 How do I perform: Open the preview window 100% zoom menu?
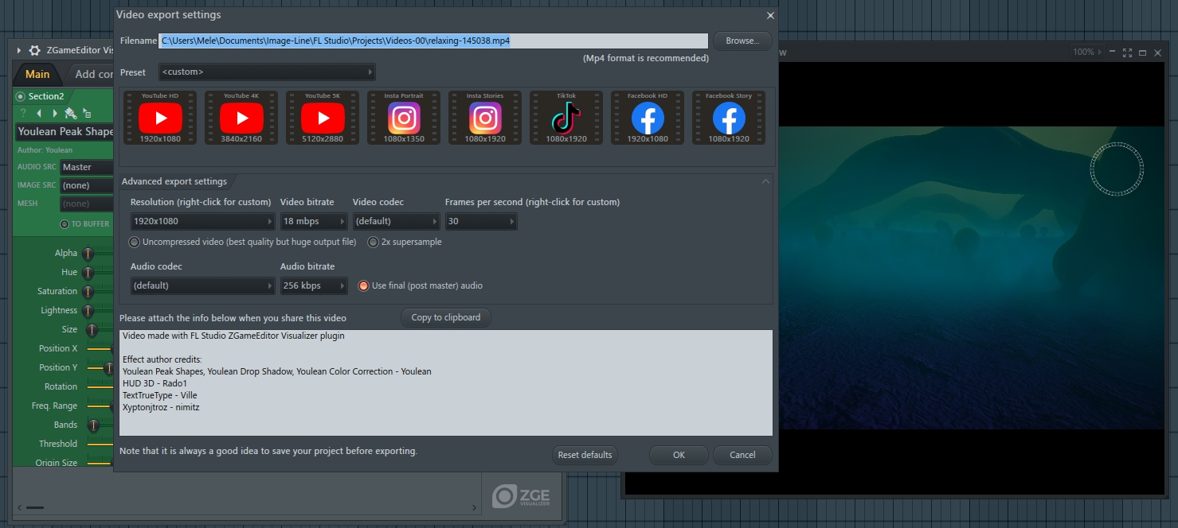[x=1088, y=52]
